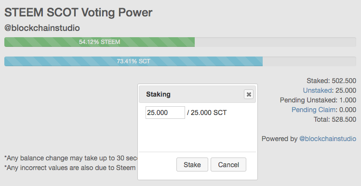This screenshot has height=186, width=361.
Task: Click the blue SCT voting power bar
Action: point(134,61)
